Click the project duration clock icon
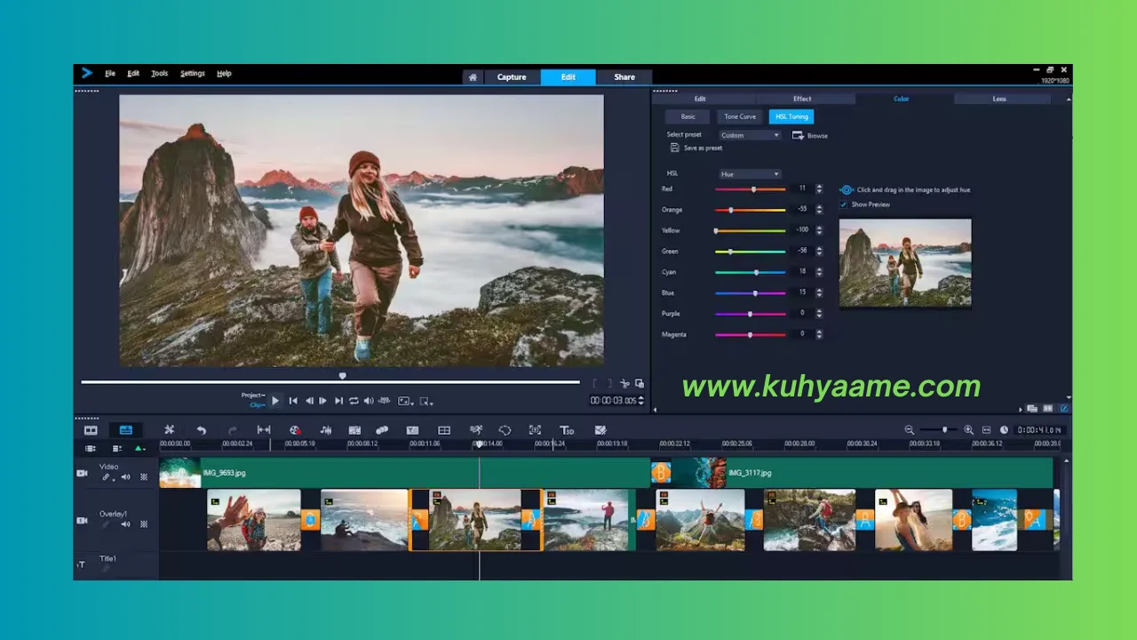Image resolution: width=1137 pixels, height=640 pixels. tap(1004, 430)
